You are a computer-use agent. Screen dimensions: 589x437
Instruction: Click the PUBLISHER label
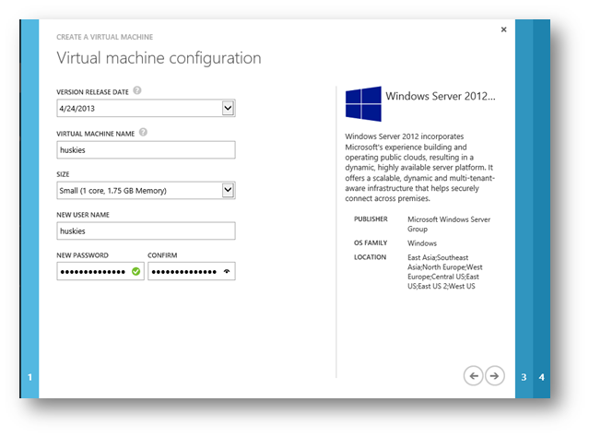(371, 219)
